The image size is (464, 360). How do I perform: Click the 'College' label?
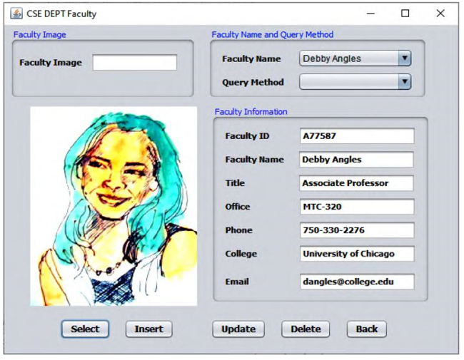(241, 254)
